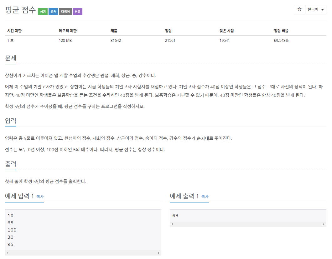Copy example input via 복사 link
332x259 pixels.
(40, 197)
